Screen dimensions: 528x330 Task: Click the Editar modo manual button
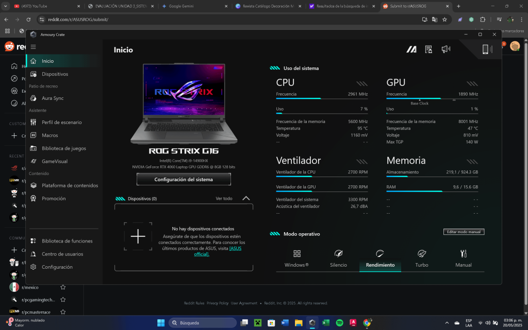pyautogui.click(x=464, y=232)
